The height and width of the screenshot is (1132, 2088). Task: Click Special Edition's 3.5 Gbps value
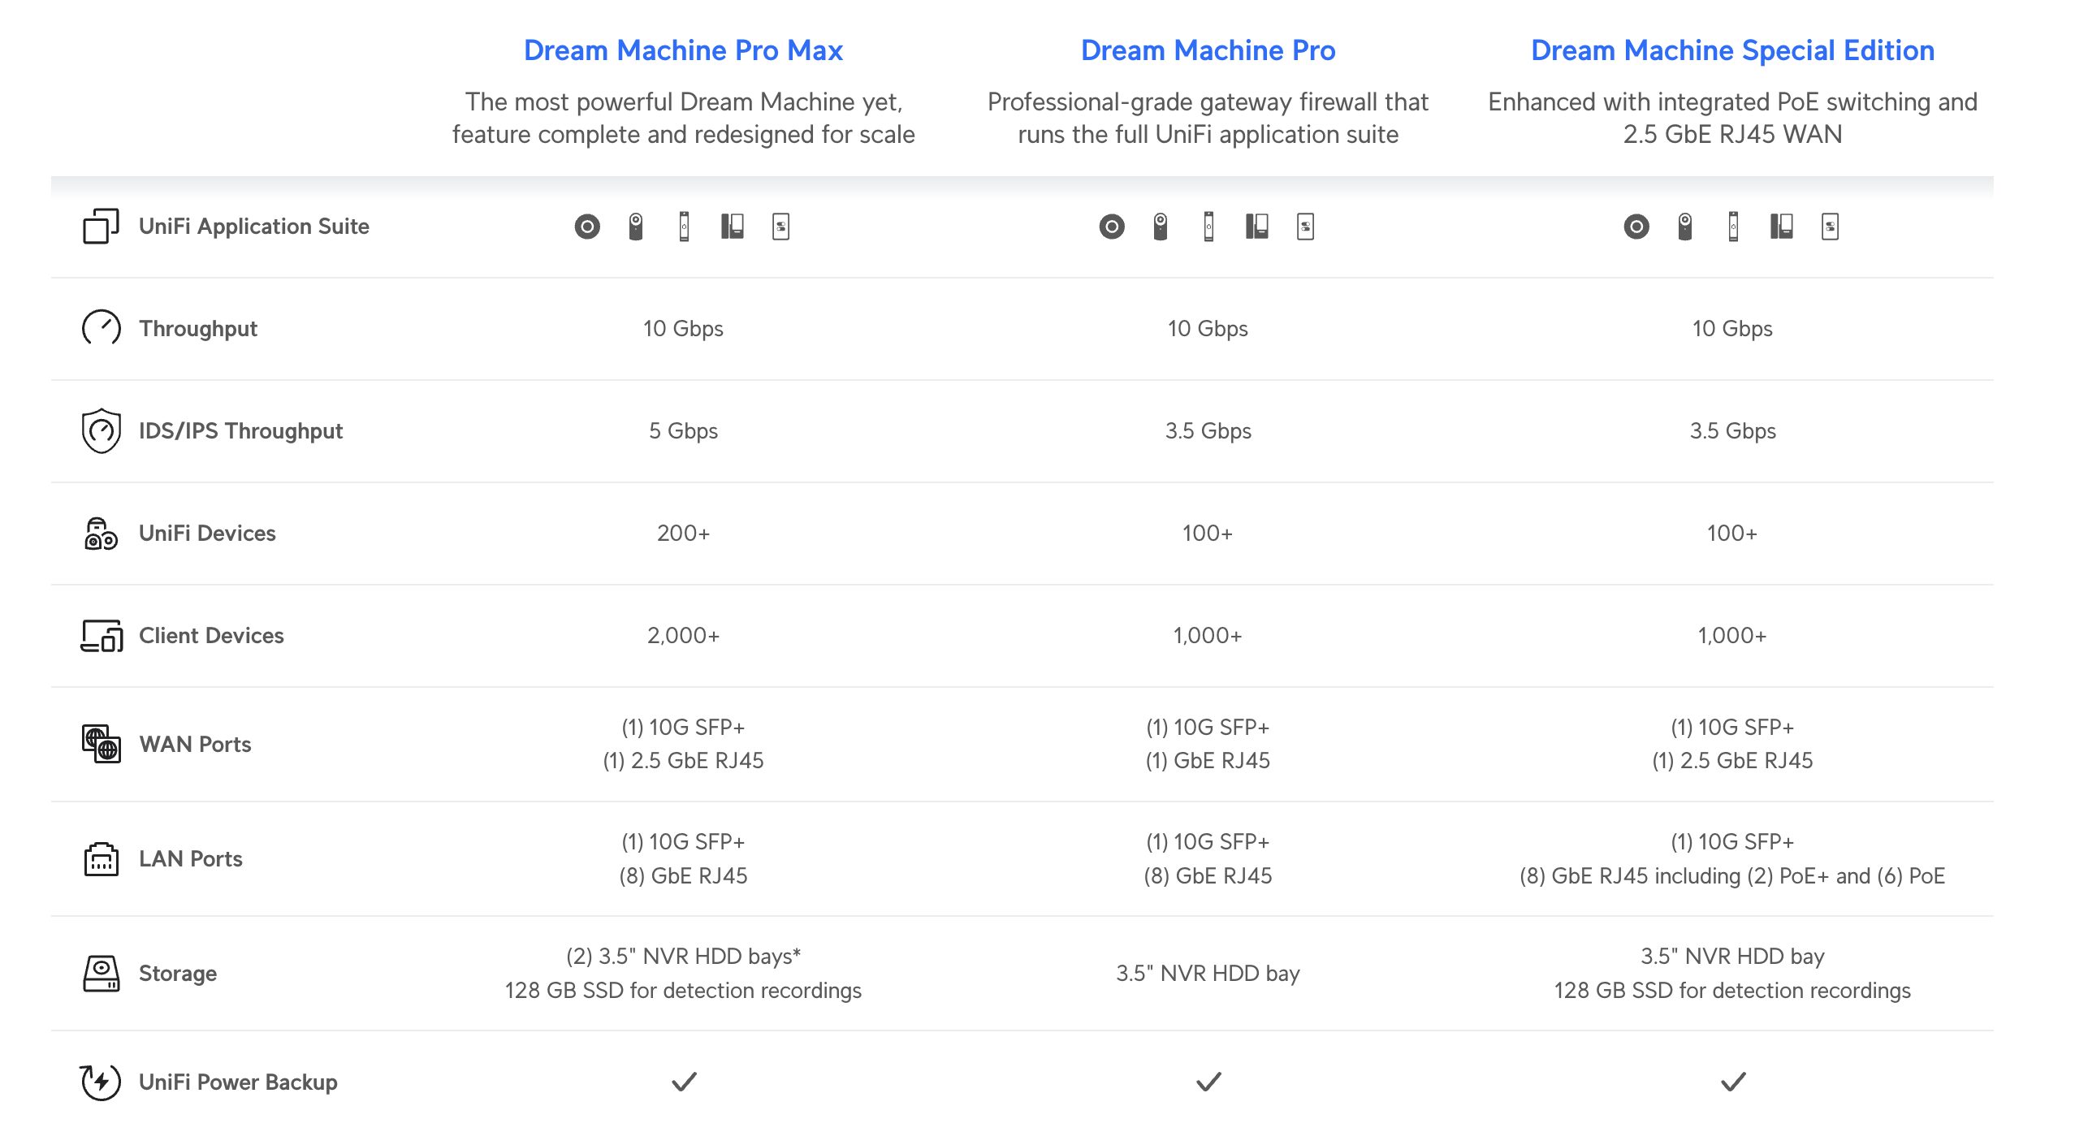(1732, 431)
